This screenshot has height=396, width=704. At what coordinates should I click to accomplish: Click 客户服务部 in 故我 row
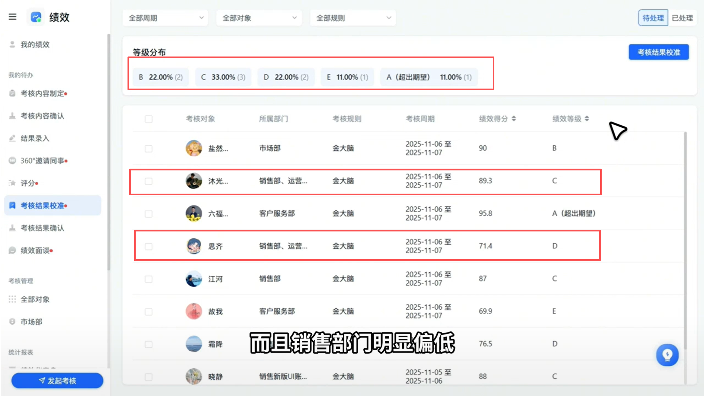277,311
